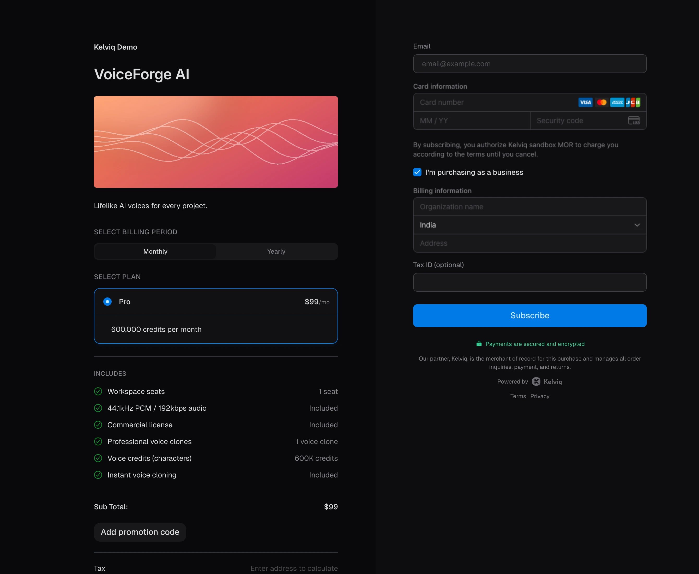
Task: Click the "600,000 credits per month" text
Action: pos(156,329)
